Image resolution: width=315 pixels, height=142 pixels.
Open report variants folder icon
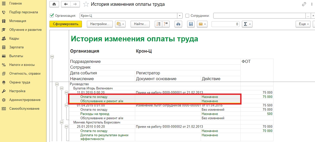121,24
